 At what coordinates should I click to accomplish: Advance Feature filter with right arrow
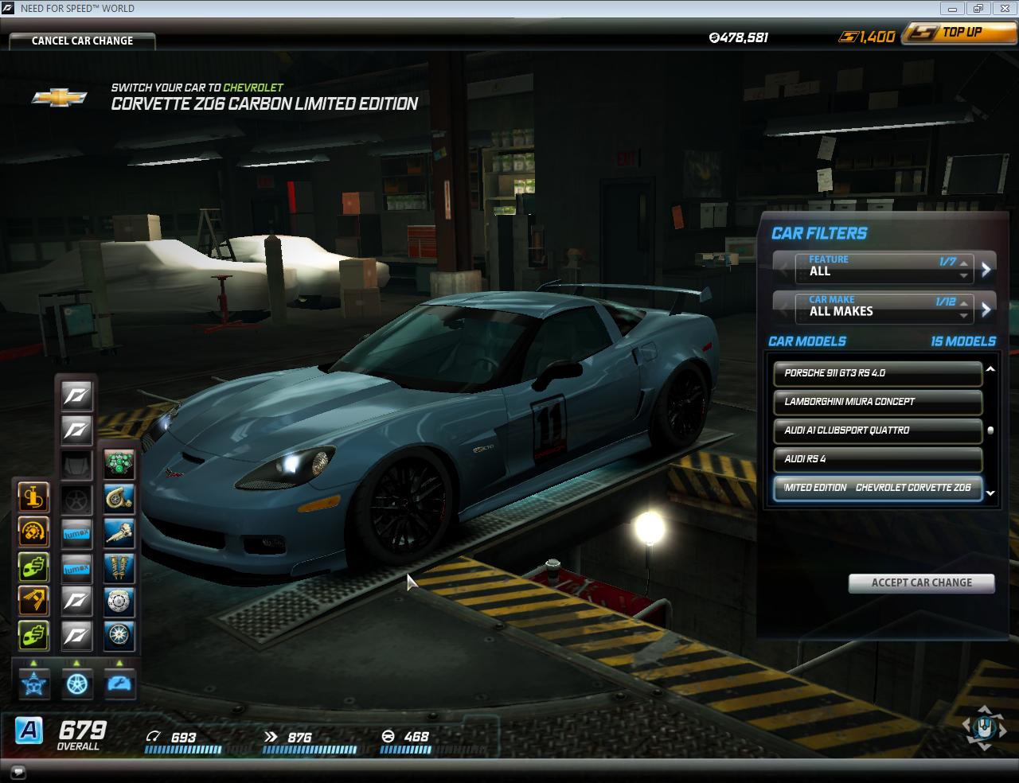click(986, 269)
